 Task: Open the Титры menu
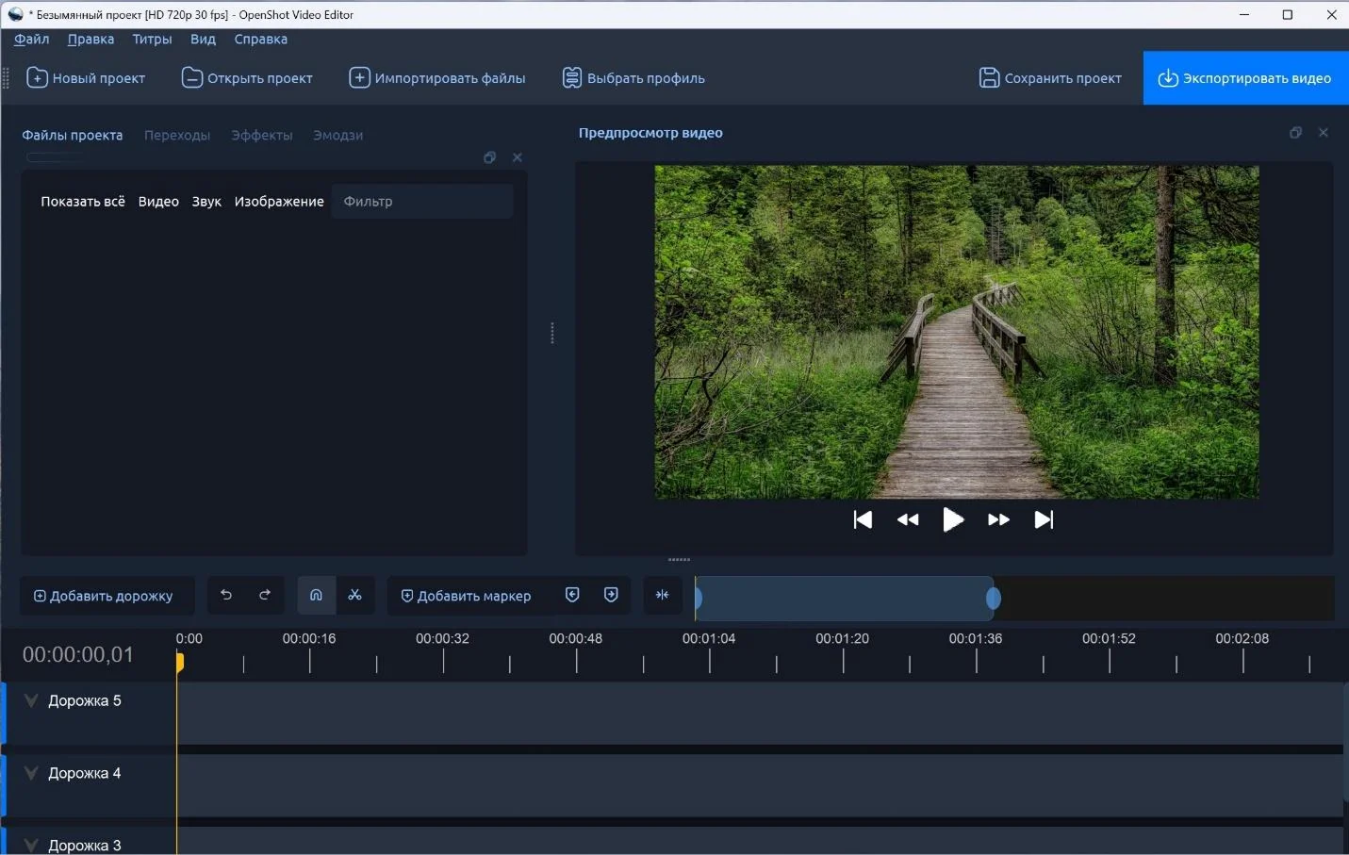pos(152,40)
